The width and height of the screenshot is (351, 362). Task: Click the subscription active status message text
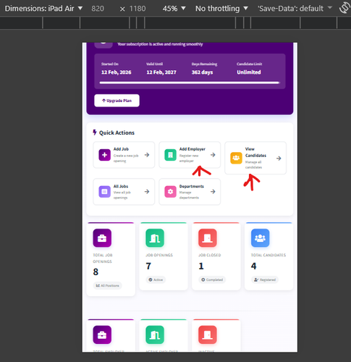click(160, 44)
